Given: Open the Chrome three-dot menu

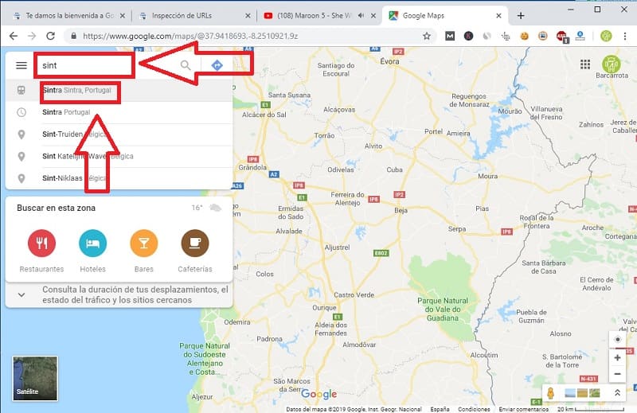Looking at the screenshot, I should (625, 36).
